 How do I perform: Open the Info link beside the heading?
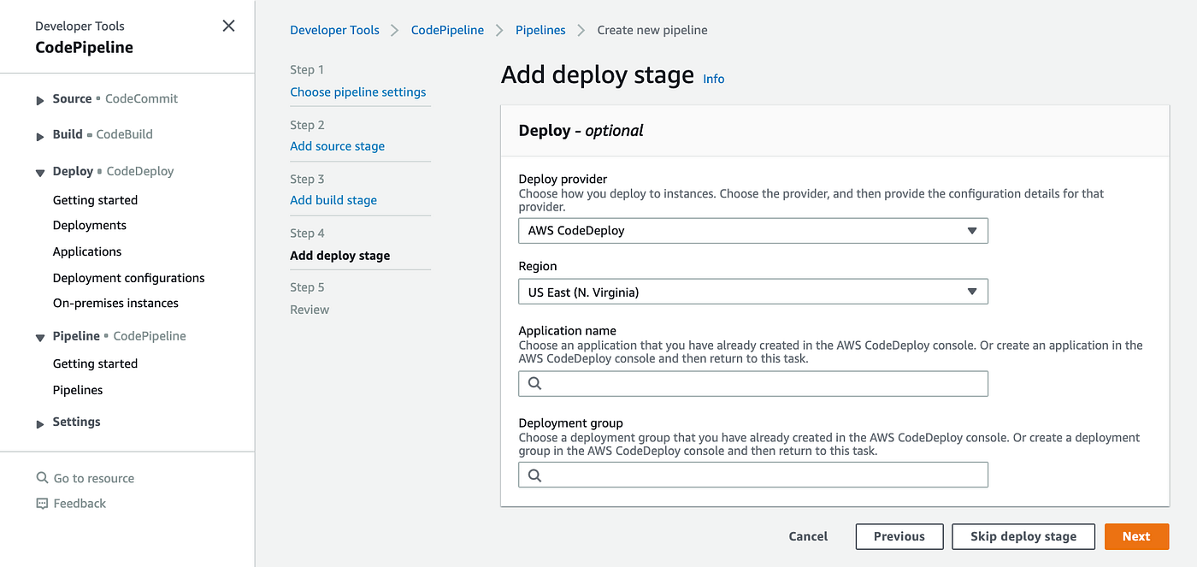point(713,79)
